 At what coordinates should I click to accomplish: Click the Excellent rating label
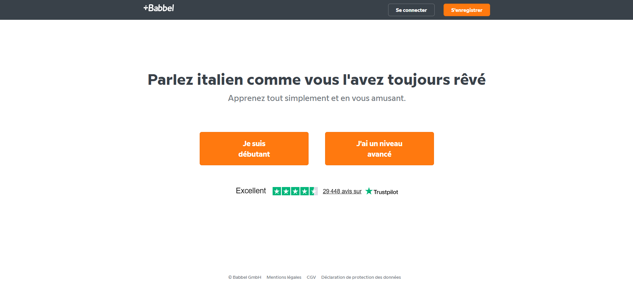[x=251, y=191]
